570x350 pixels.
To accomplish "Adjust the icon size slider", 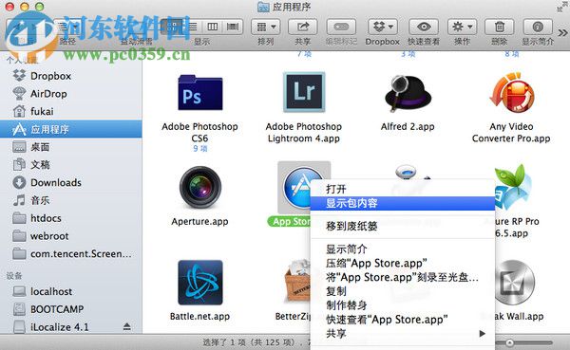I will 510,342.
